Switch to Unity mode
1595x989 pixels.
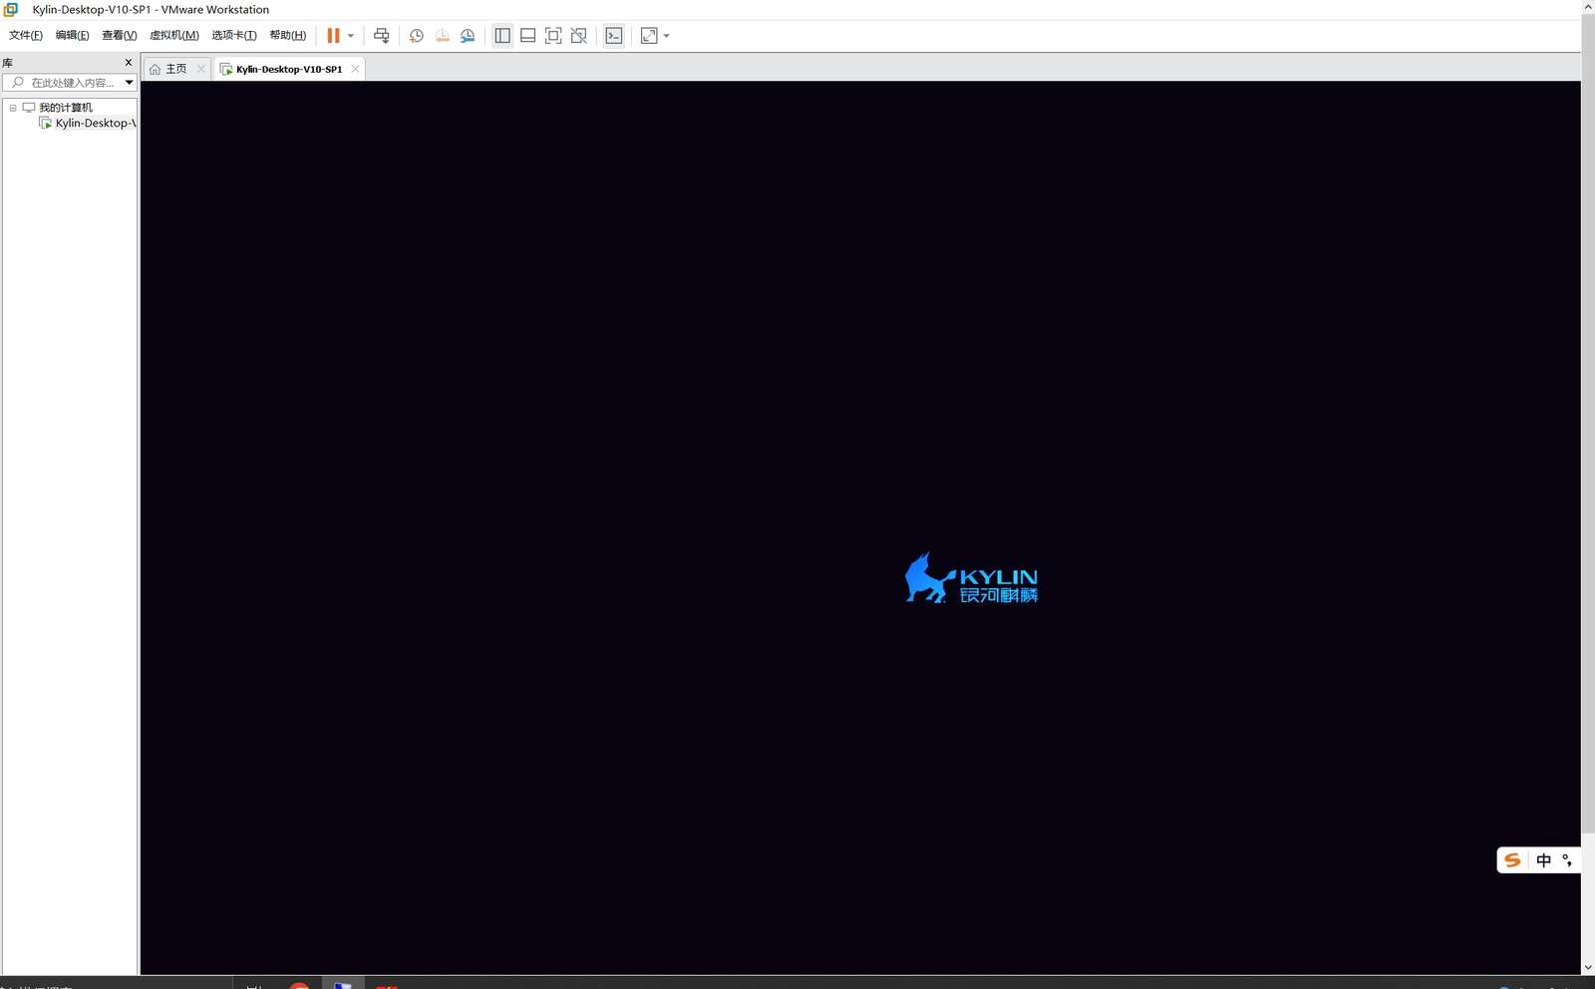pos(579,35)
